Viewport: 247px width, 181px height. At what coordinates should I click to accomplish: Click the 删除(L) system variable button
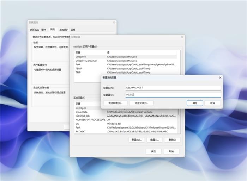pos(172,140)
